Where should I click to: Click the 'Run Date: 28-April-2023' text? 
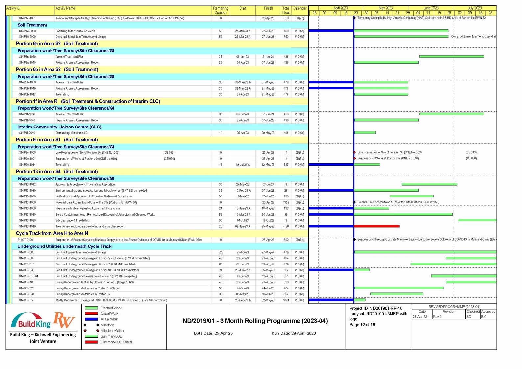coord(294,333)
